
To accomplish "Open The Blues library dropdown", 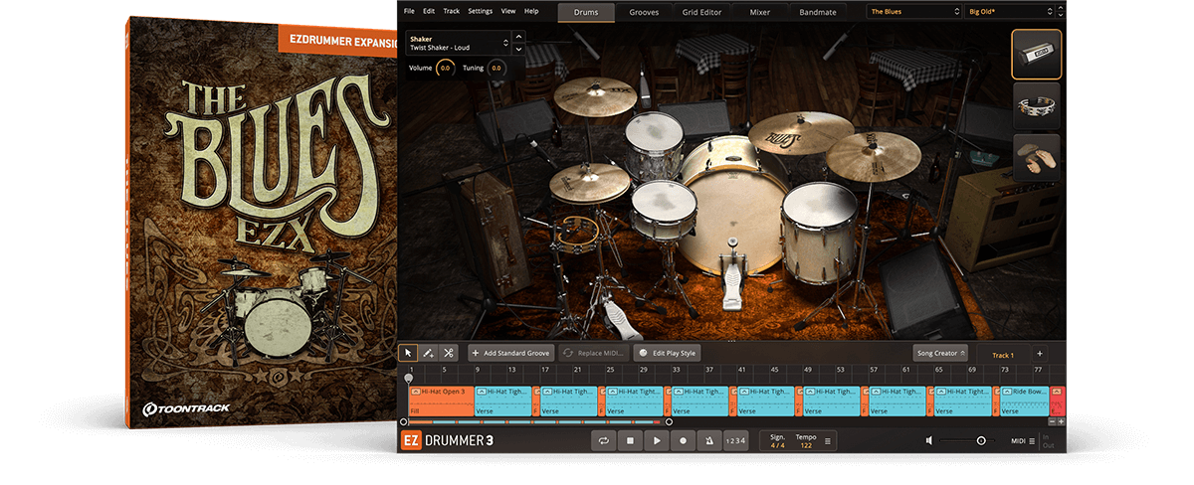I will pos(912,12).
